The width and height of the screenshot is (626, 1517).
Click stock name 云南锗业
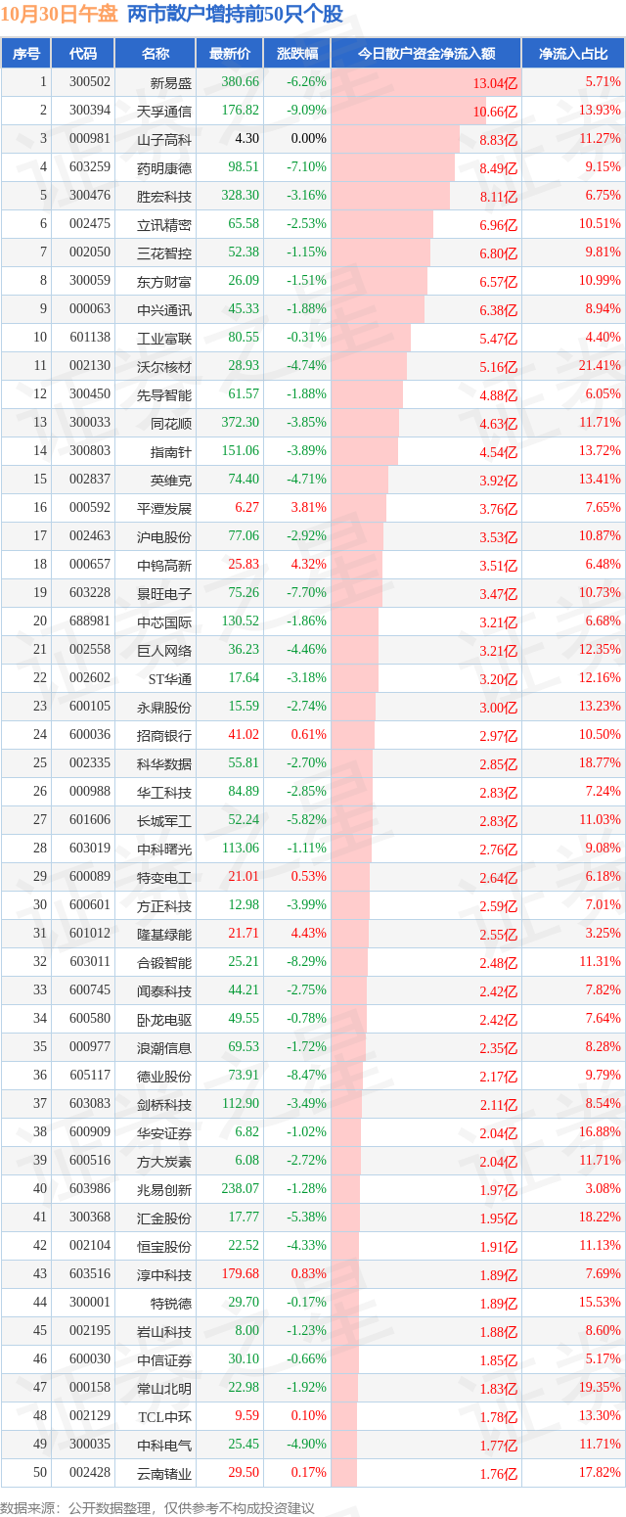click(164, 1474)
